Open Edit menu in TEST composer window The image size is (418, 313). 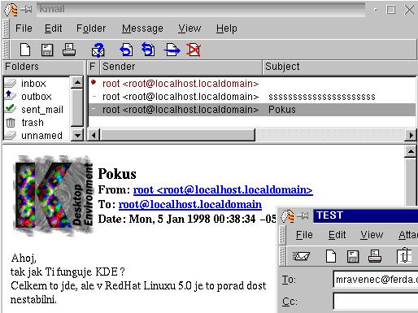point(337,235)
